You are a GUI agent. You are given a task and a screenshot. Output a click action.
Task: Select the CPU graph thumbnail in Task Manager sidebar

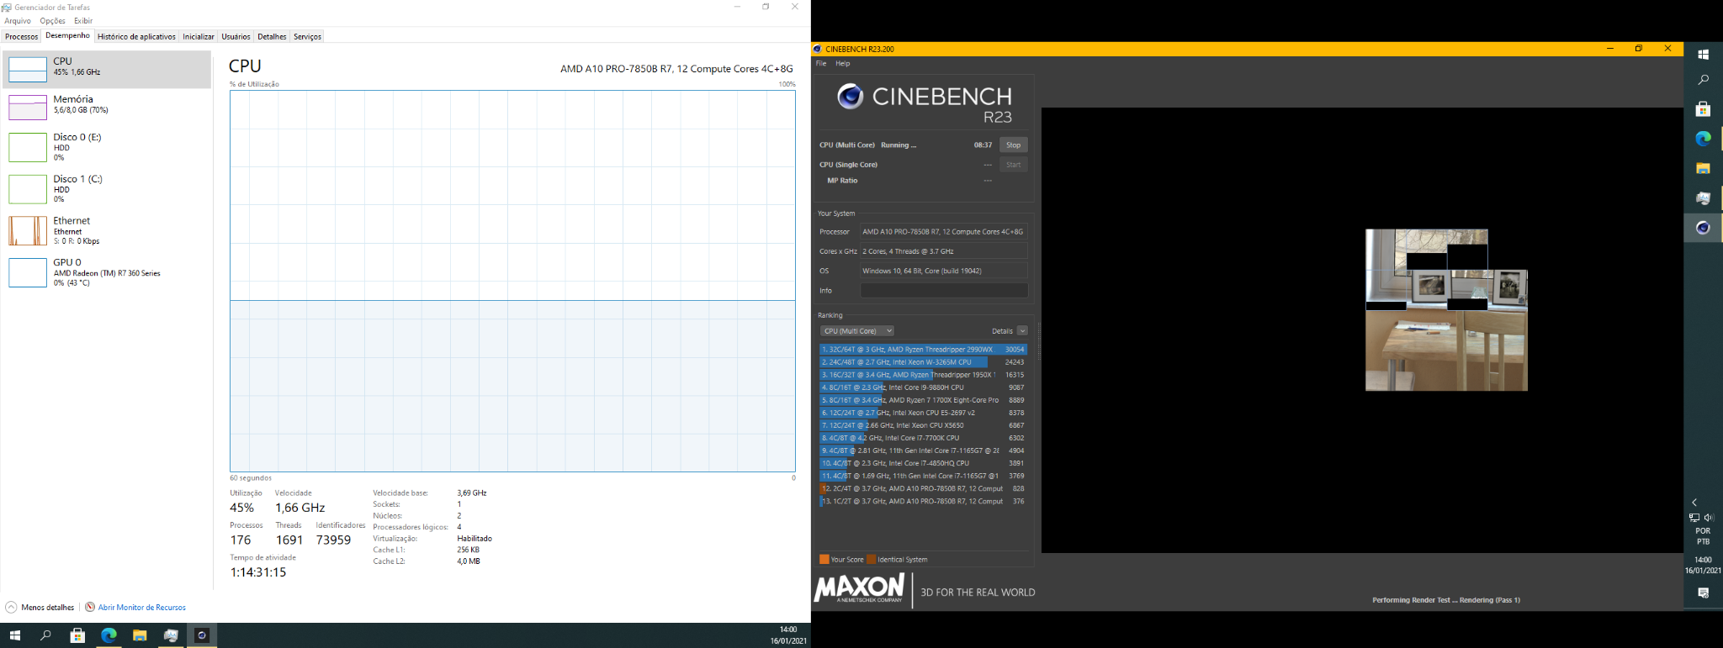click(x=28, y=69)
